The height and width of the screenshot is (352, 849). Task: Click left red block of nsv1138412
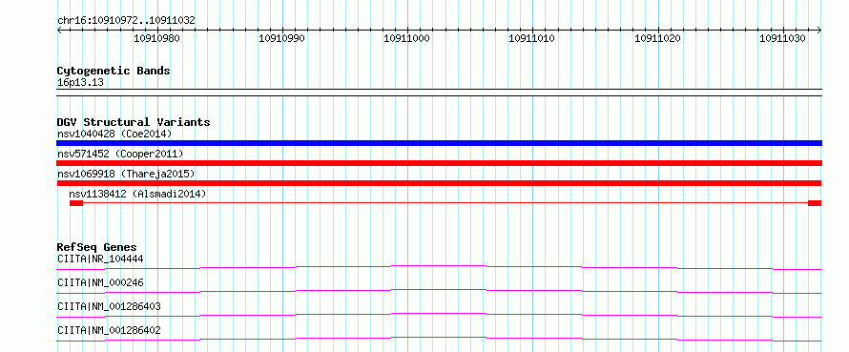click(x=75, y=203)
